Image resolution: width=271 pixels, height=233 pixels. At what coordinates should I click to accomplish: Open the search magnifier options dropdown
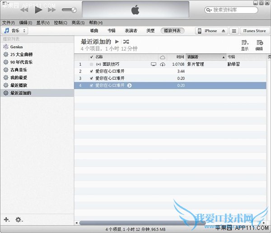click(x=209, y=10)
